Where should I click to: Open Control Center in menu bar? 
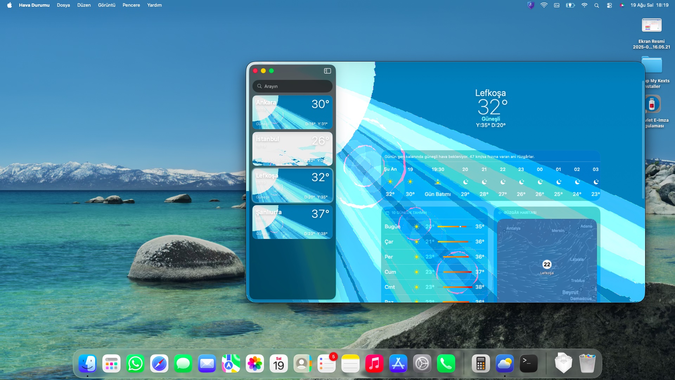609,5
